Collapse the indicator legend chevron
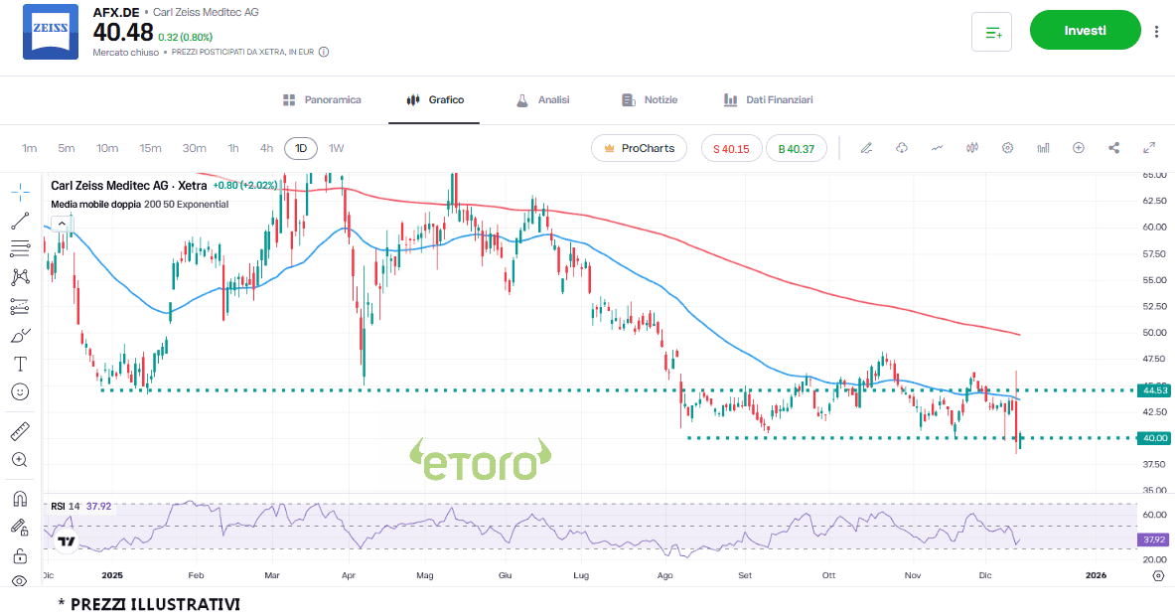This screenshot has height=615, width=1175. [x=62, y=224]
